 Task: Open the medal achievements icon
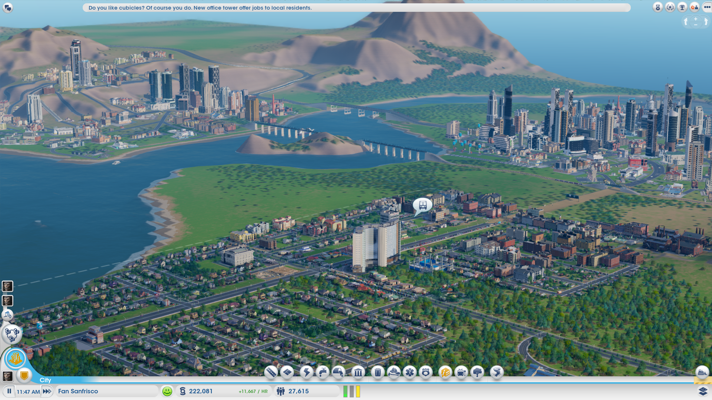click(x=658, y=7)
